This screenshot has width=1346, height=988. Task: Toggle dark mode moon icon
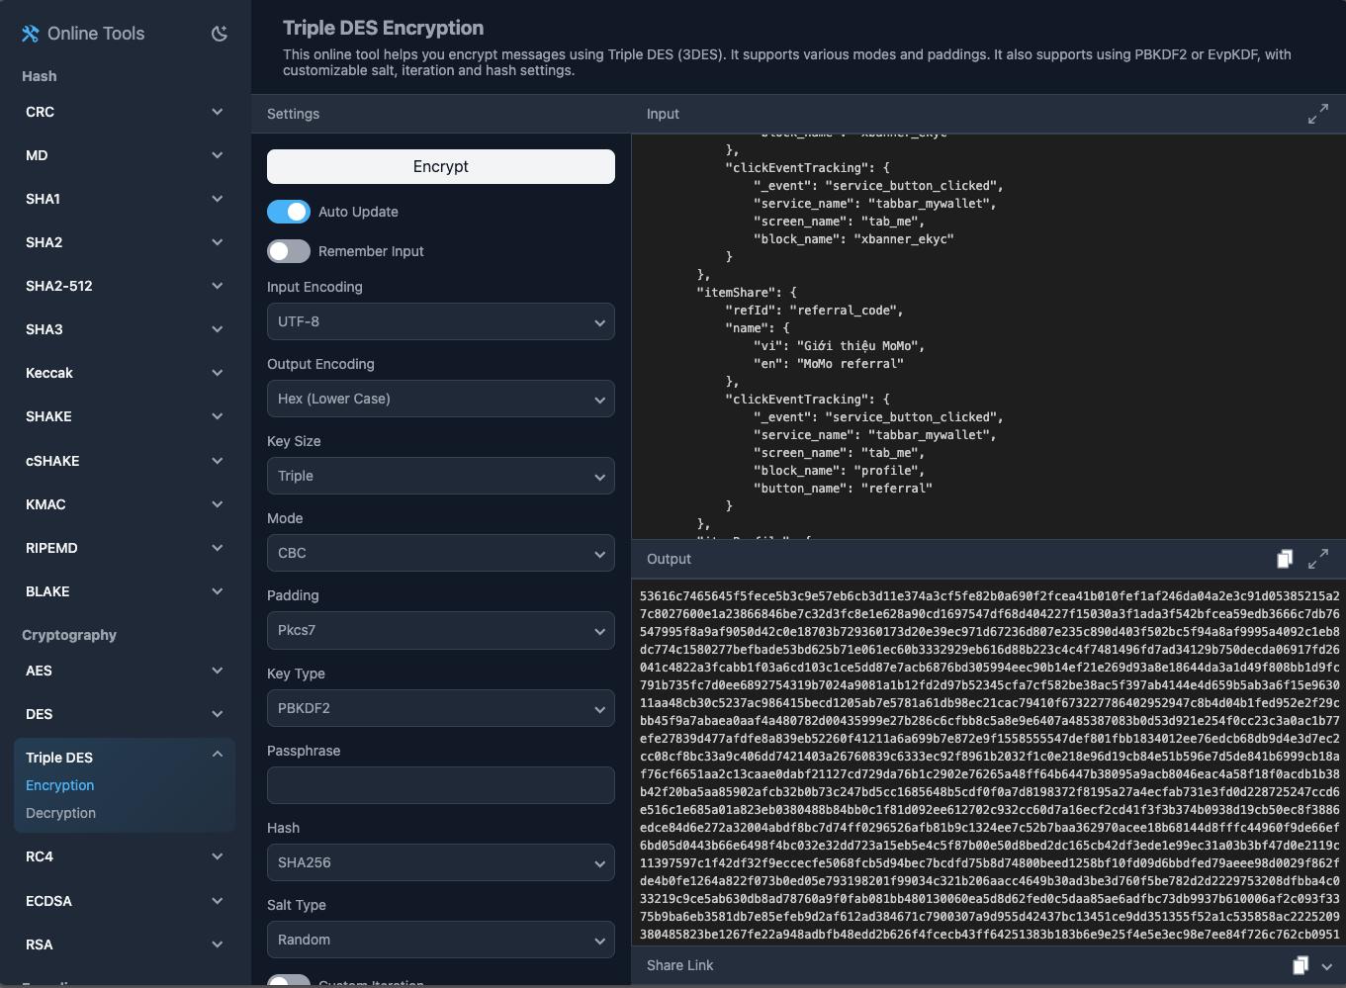[220, 34]
